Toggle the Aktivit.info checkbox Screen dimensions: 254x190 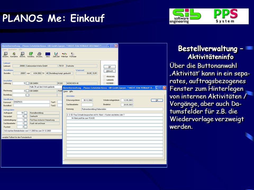104,77
